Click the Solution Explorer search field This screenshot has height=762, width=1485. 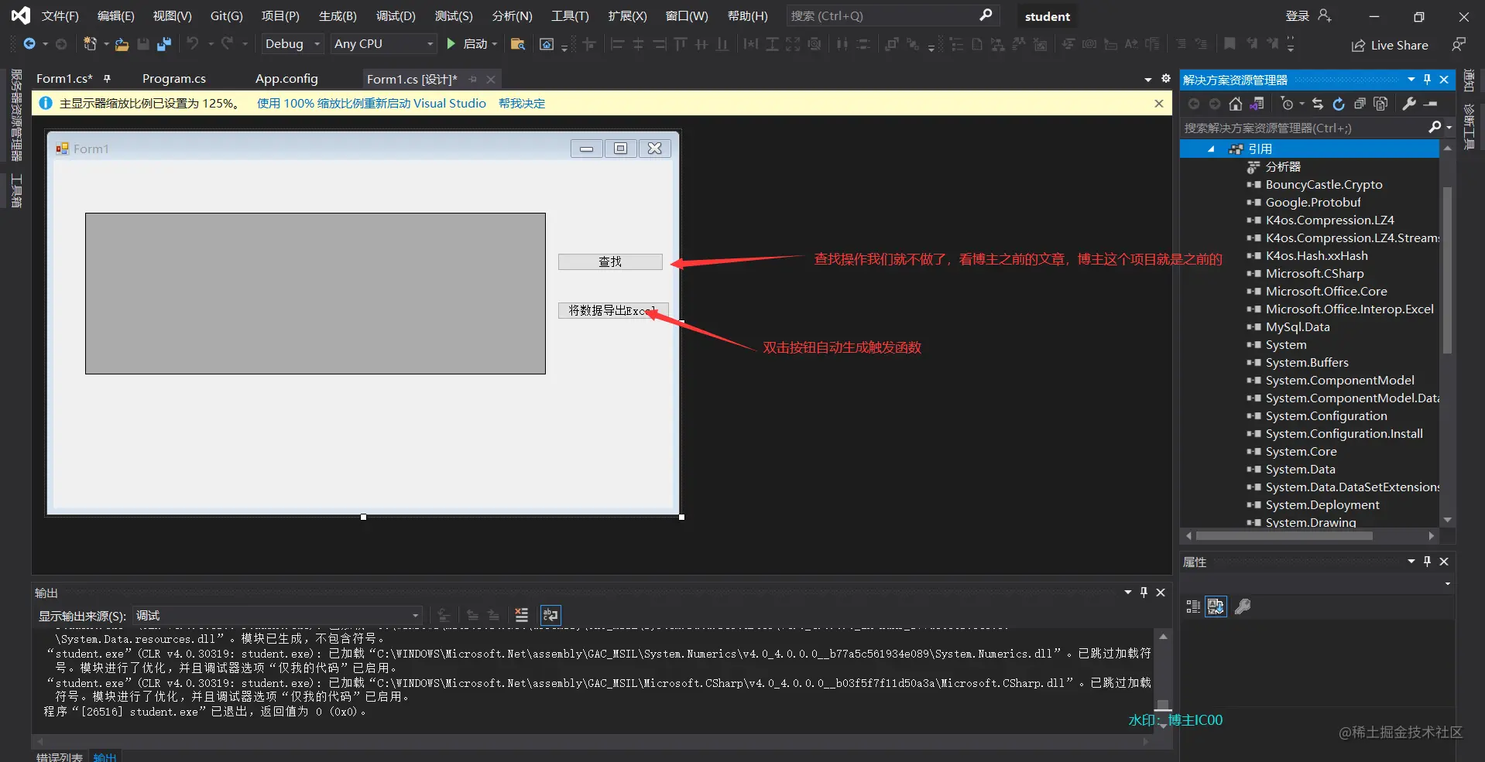[1305, 128]
